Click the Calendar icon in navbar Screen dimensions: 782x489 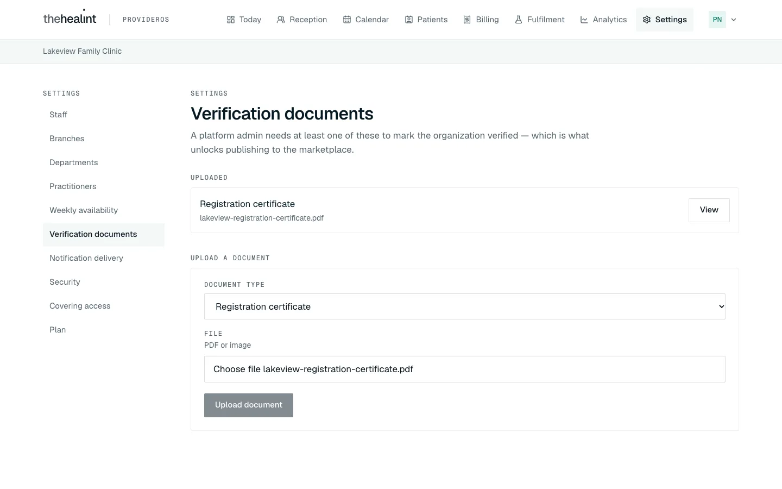tap(346, 20)
